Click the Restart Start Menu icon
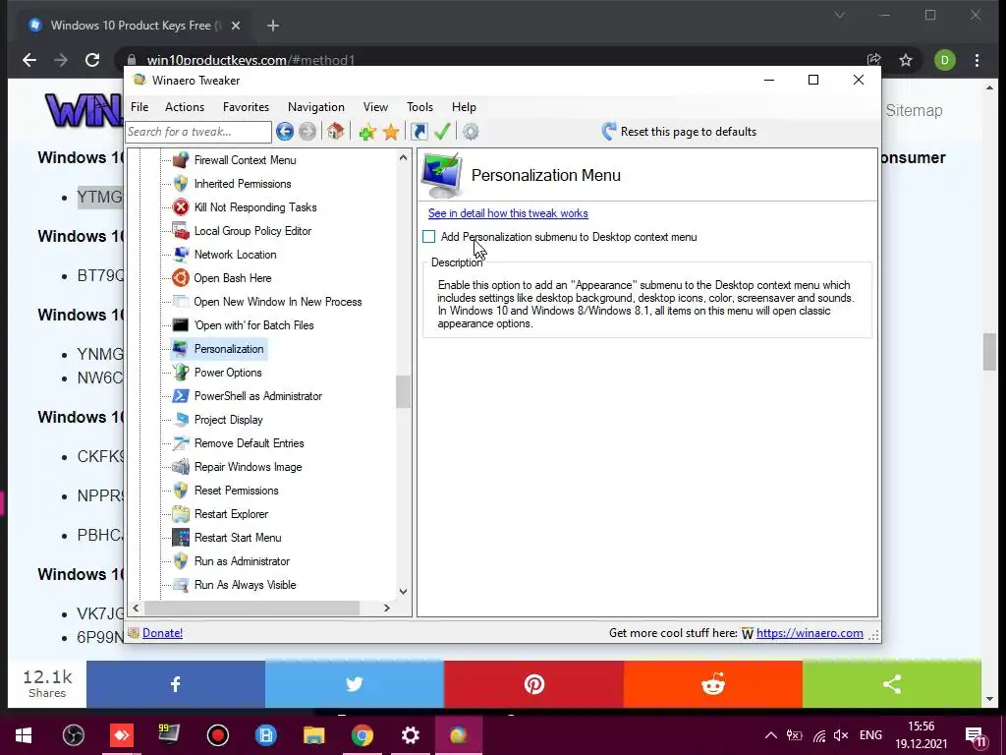The image size is (1006, 755). (x=181, y=538)
